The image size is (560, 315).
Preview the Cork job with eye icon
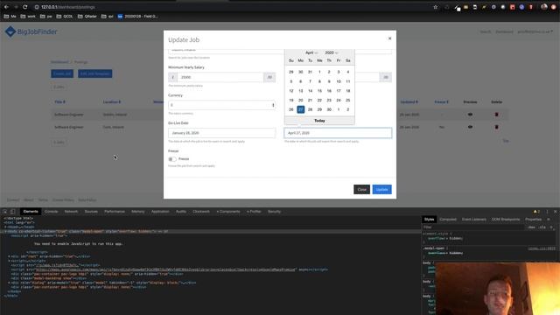[470, 127]
